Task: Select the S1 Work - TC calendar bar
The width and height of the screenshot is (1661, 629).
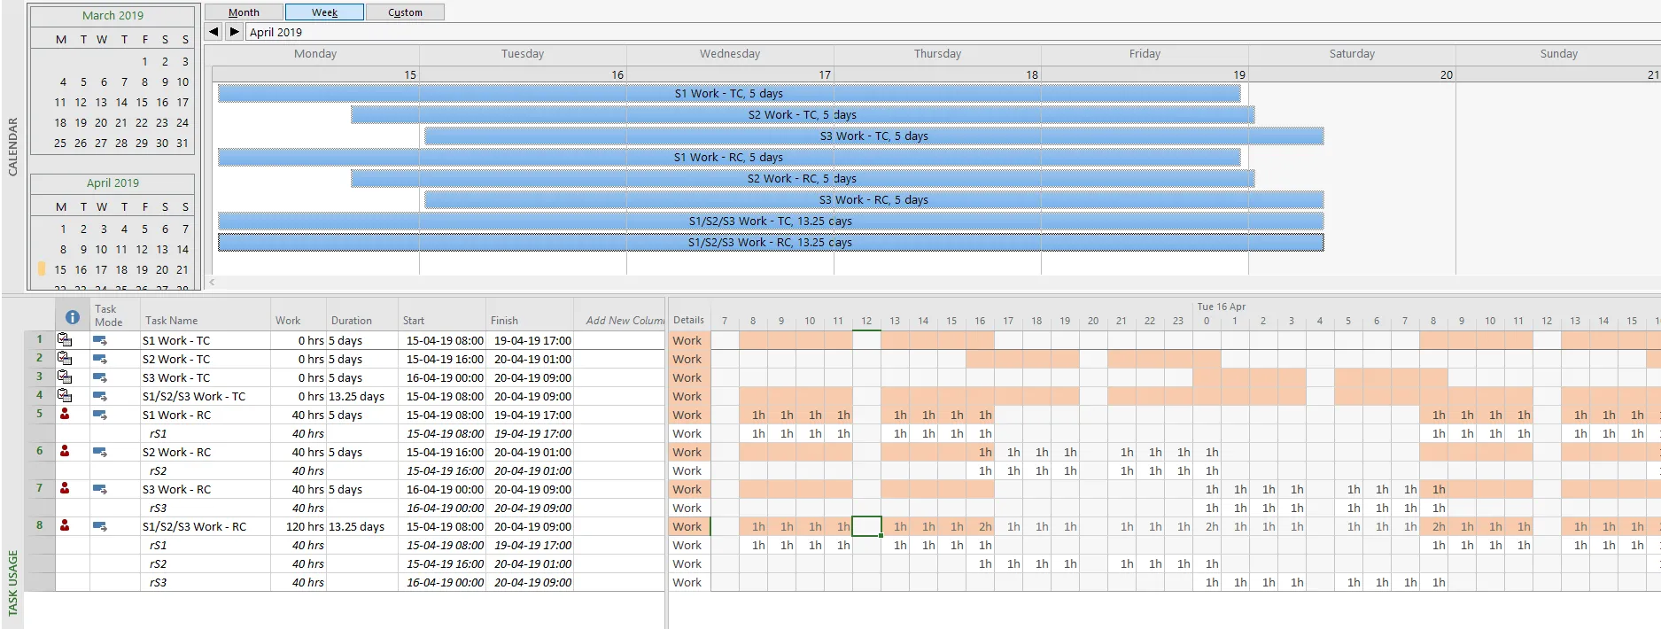Action: (x=728, y=93)
